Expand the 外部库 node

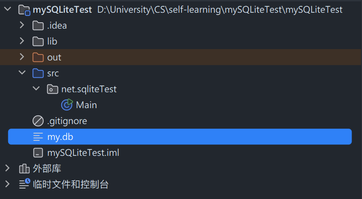[7, 169]
